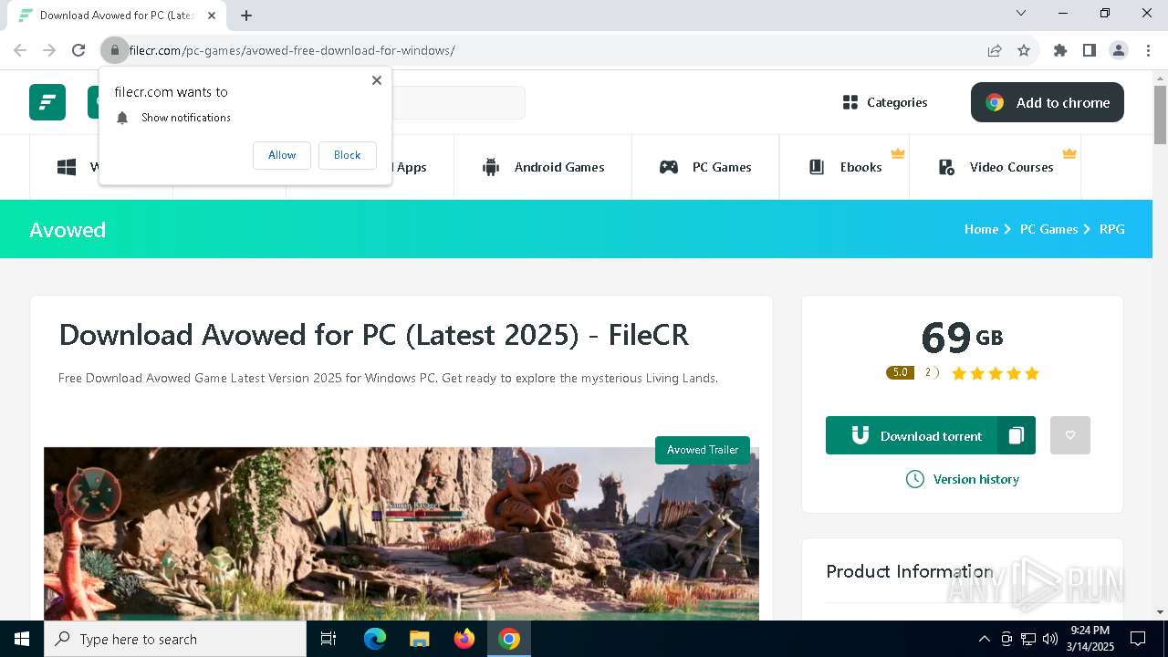Click the Ebooks book icon
The image size is (1168, 657).
817,167
